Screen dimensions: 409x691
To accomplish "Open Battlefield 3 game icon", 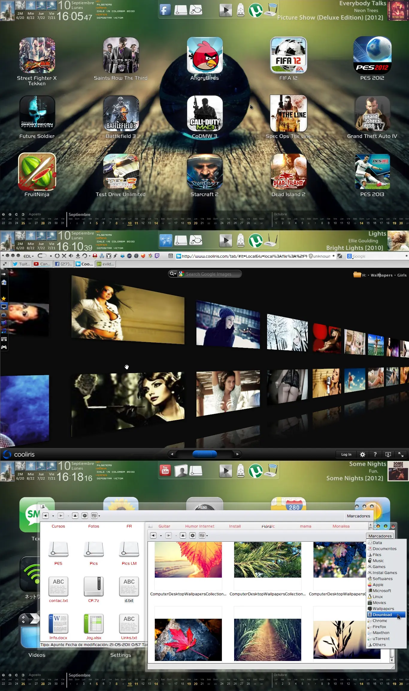I will point(121,113).
